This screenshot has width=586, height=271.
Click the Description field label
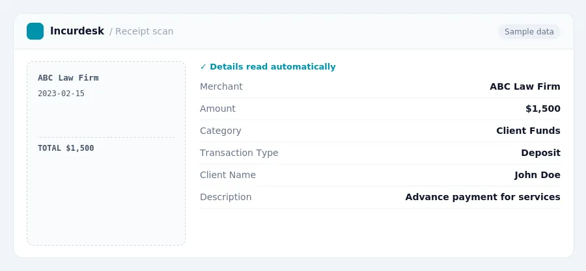tap(226, 197)
